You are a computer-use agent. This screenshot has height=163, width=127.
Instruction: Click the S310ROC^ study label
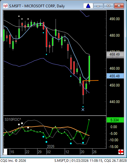[x=13, y=120]
